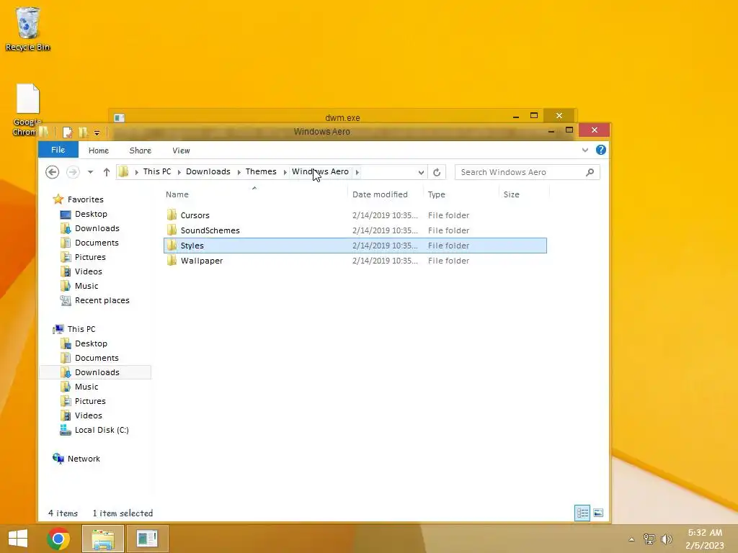The image size is (738, 553).
Task: Open Music under Favorites
Action: pyautogui.click(x=86, y=286)
